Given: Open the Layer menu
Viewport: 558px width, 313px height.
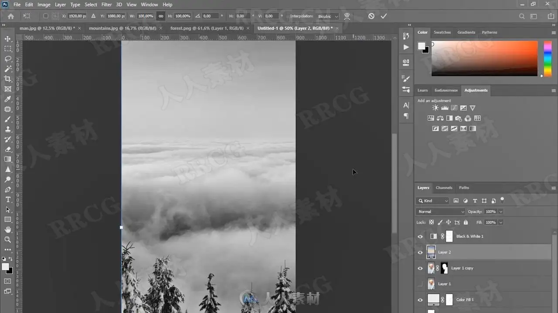Looking at the screenshot, I should coord(61,4).
